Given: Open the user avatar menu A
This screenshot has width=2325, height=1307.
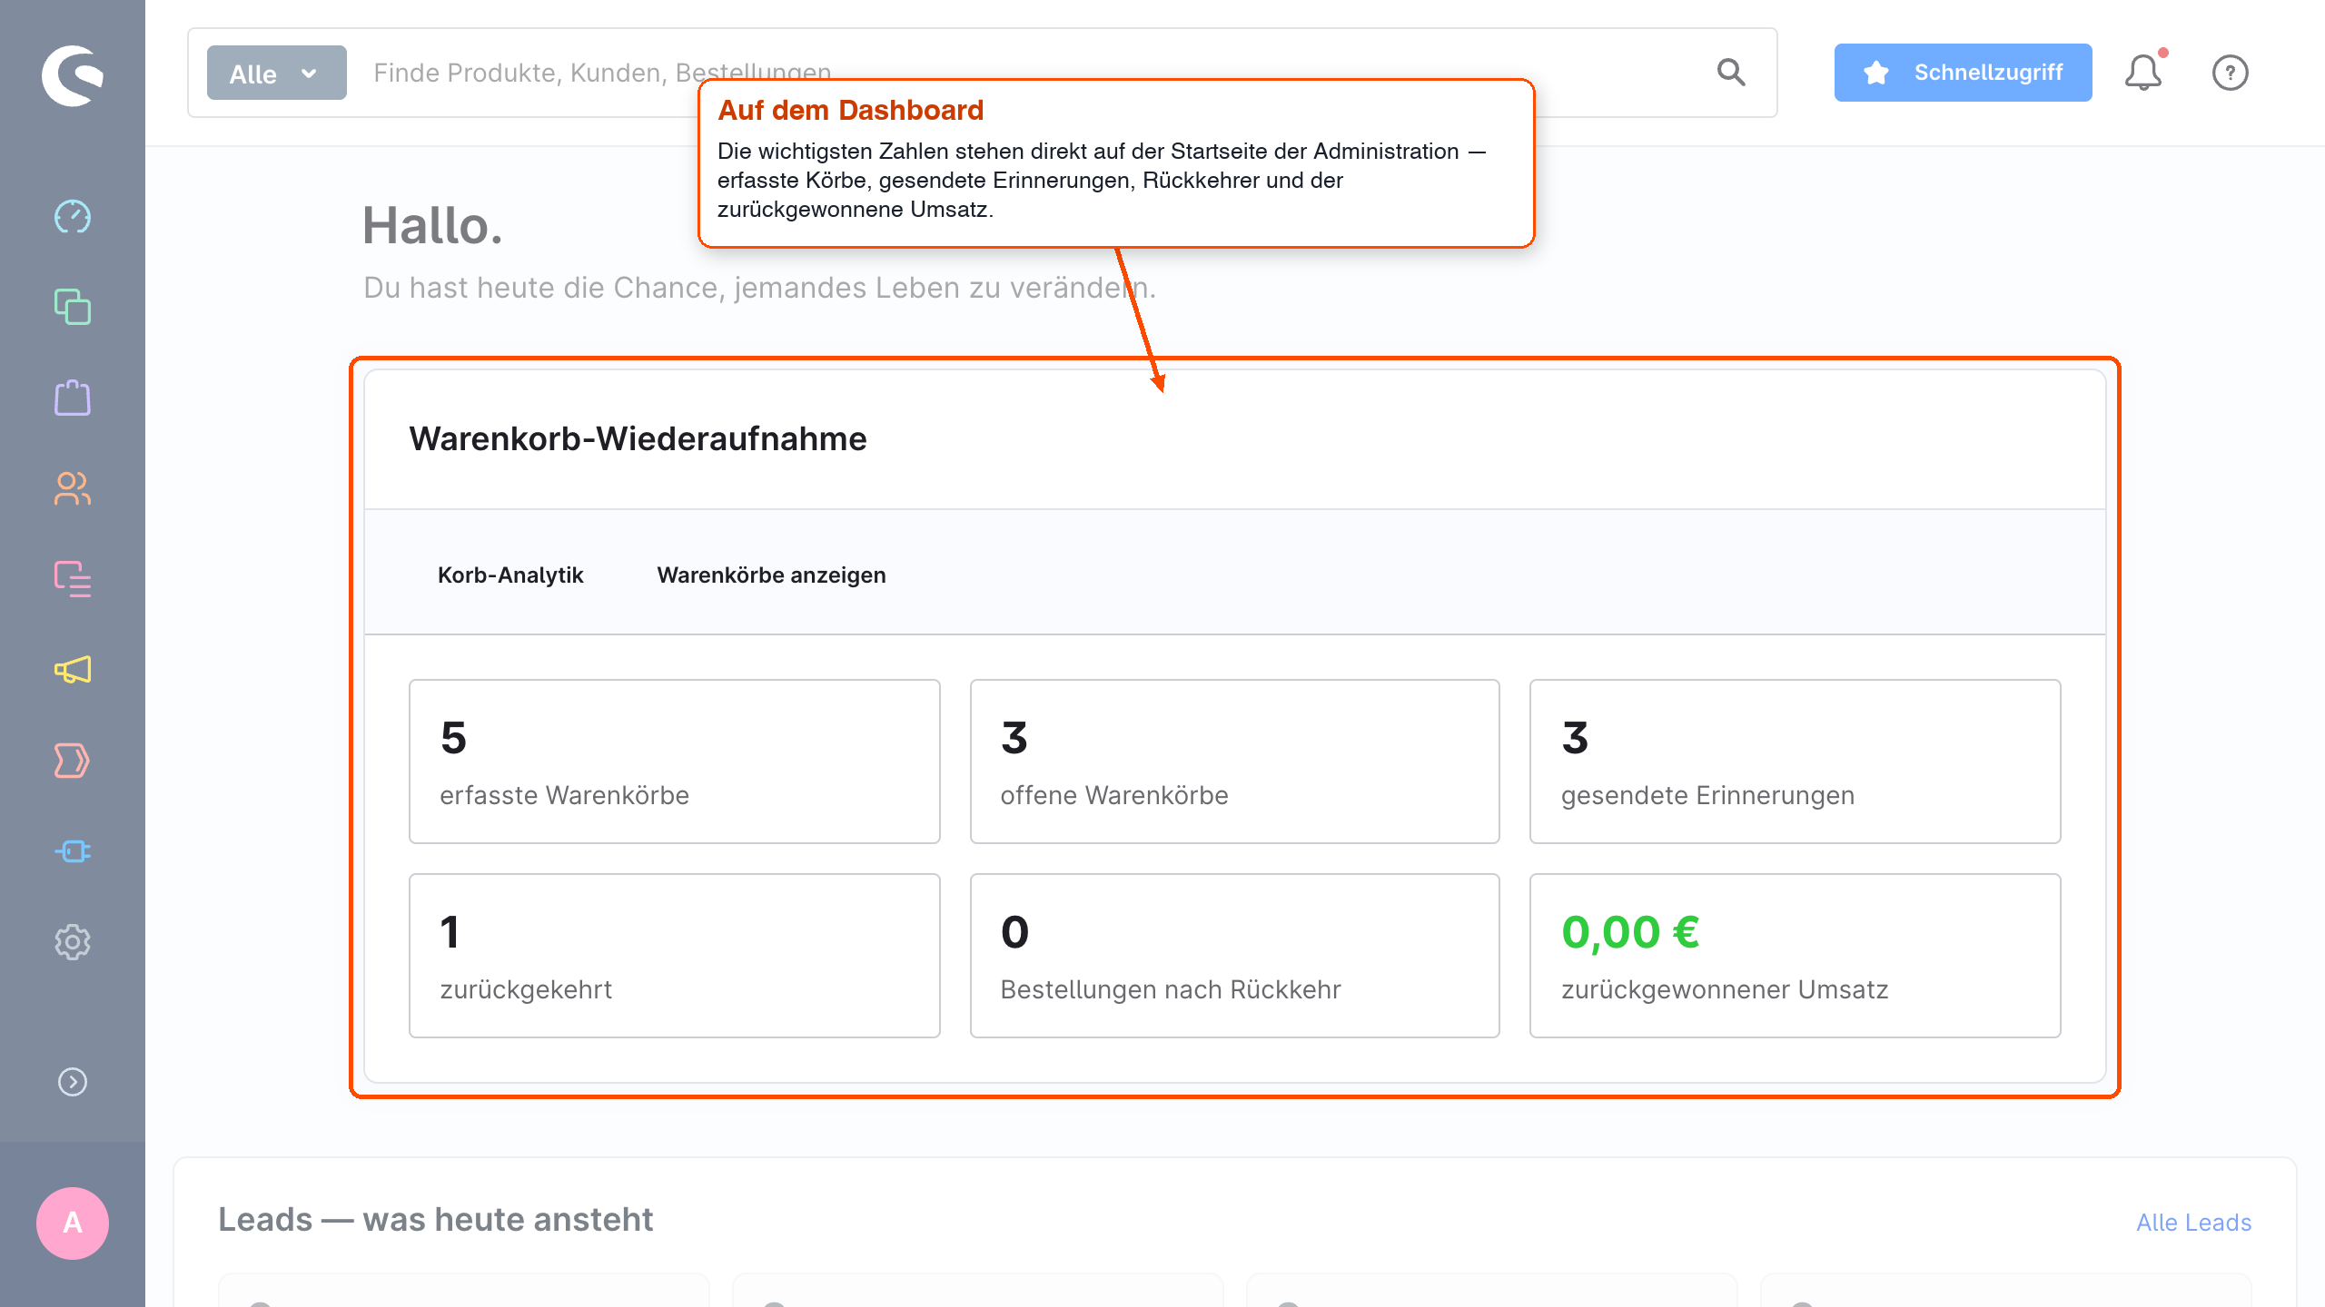Looking at the screenshot, I should pos(73,1223).
